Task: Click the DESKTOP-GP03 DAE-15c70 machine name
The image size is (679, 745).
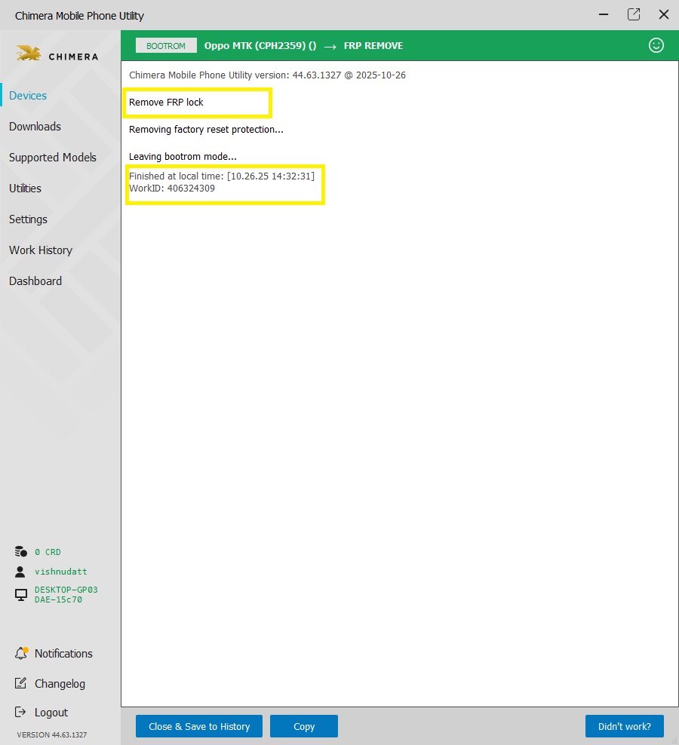Action: click(66, 594)
